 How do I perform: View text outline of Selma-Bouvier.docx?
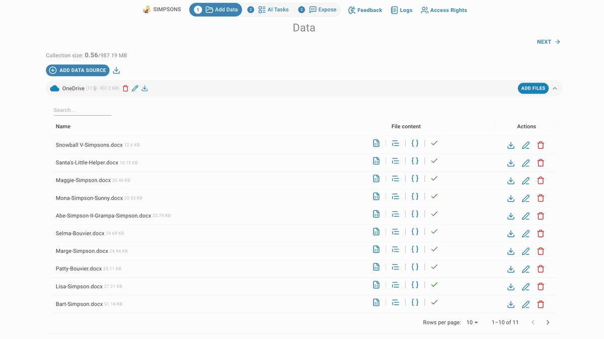coord(396,232)
